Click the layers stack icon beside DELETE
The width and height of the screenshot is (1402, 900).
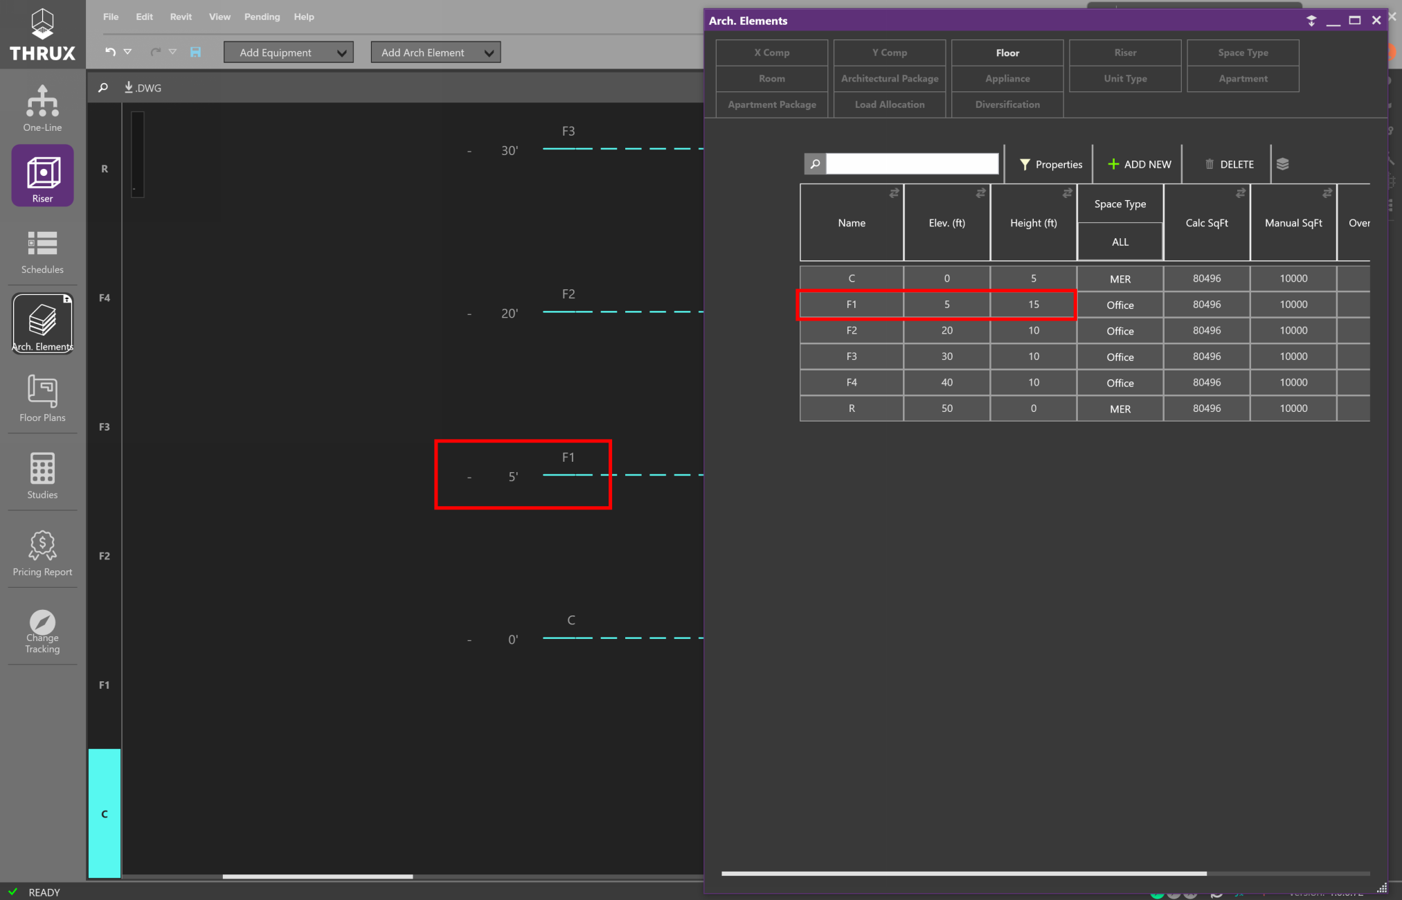point(1282,164)
